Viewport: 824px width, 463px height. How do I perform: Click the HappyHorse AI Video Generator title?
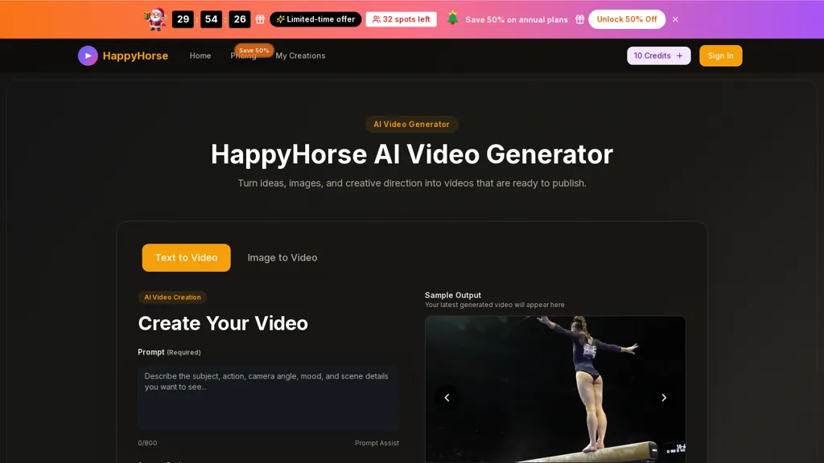pyautogui.click(x=411, y=154)
